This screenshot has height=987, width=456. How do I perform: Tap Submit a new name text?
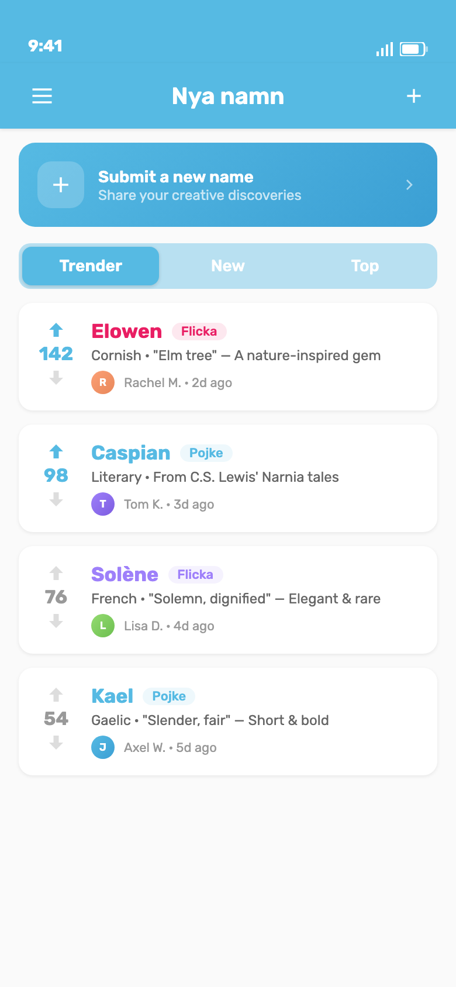tap(175, 177)
